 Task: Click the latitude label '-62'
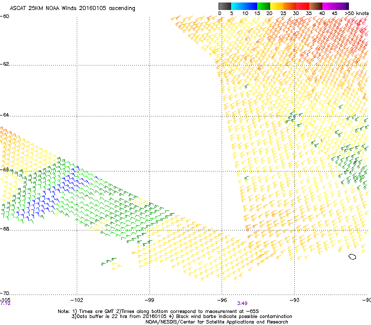click(5, 64)
